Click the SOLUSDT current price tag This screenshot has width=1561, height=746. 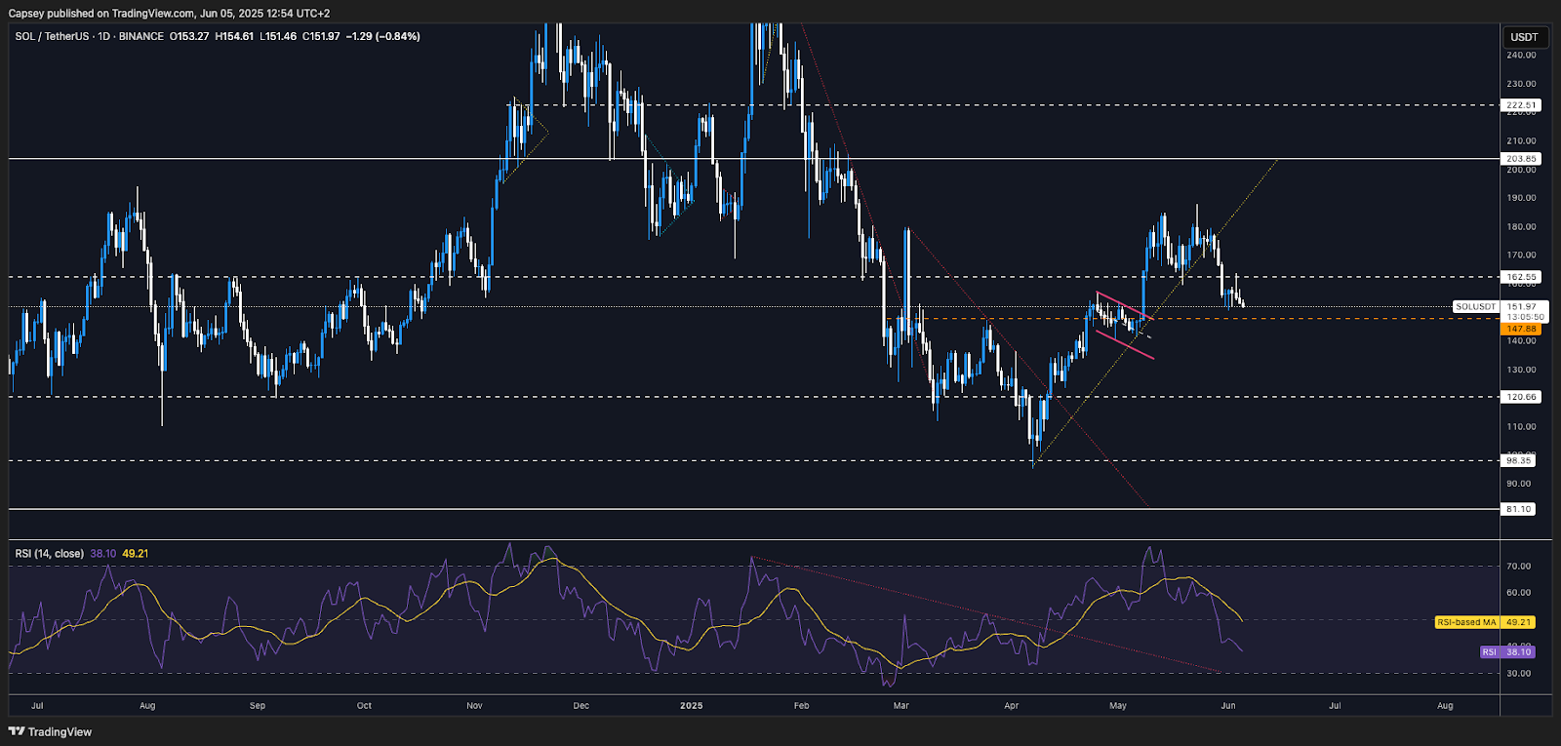point(1475,306)
